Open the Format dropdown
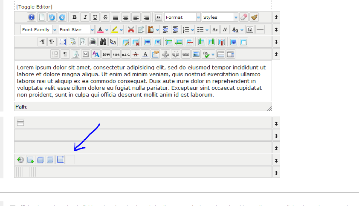 pos(182,17)
